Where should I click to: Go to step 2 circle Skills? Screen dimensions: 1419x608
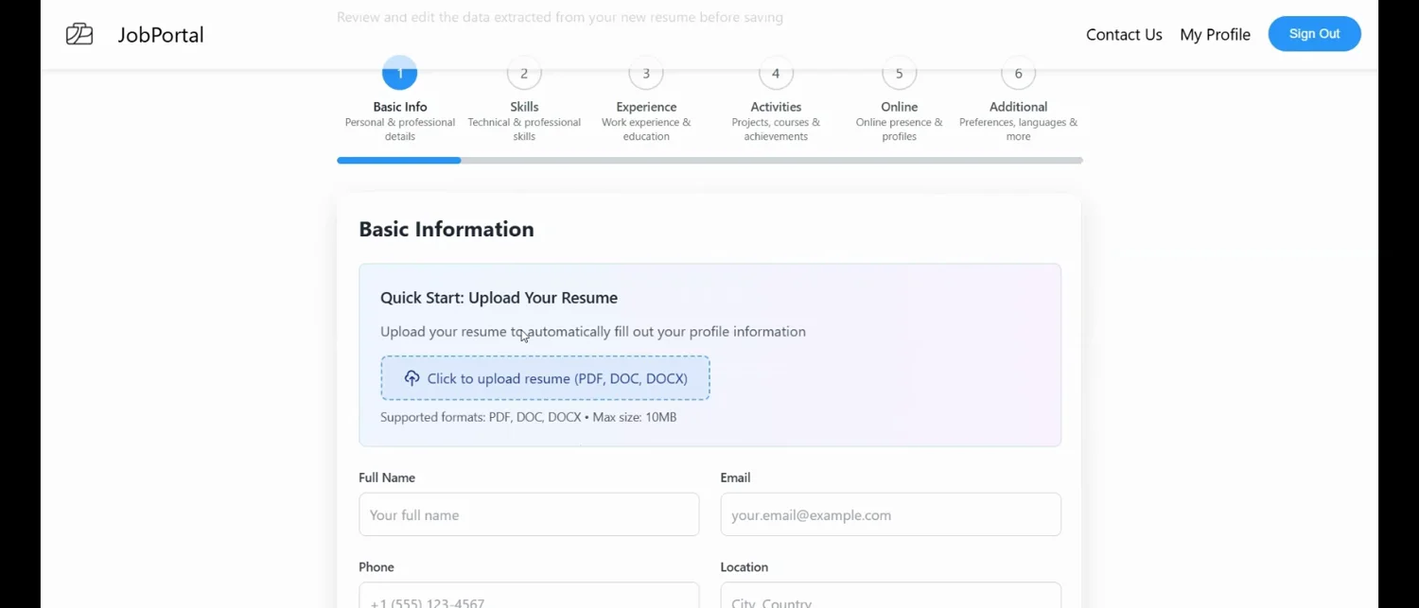pos(524,73)
